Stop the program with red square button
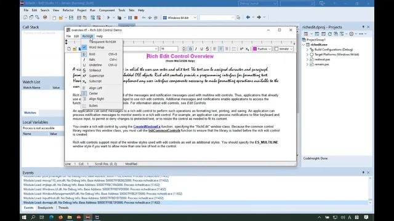The width and height of the screenshot is (394, 221). (x=136, y=18)
